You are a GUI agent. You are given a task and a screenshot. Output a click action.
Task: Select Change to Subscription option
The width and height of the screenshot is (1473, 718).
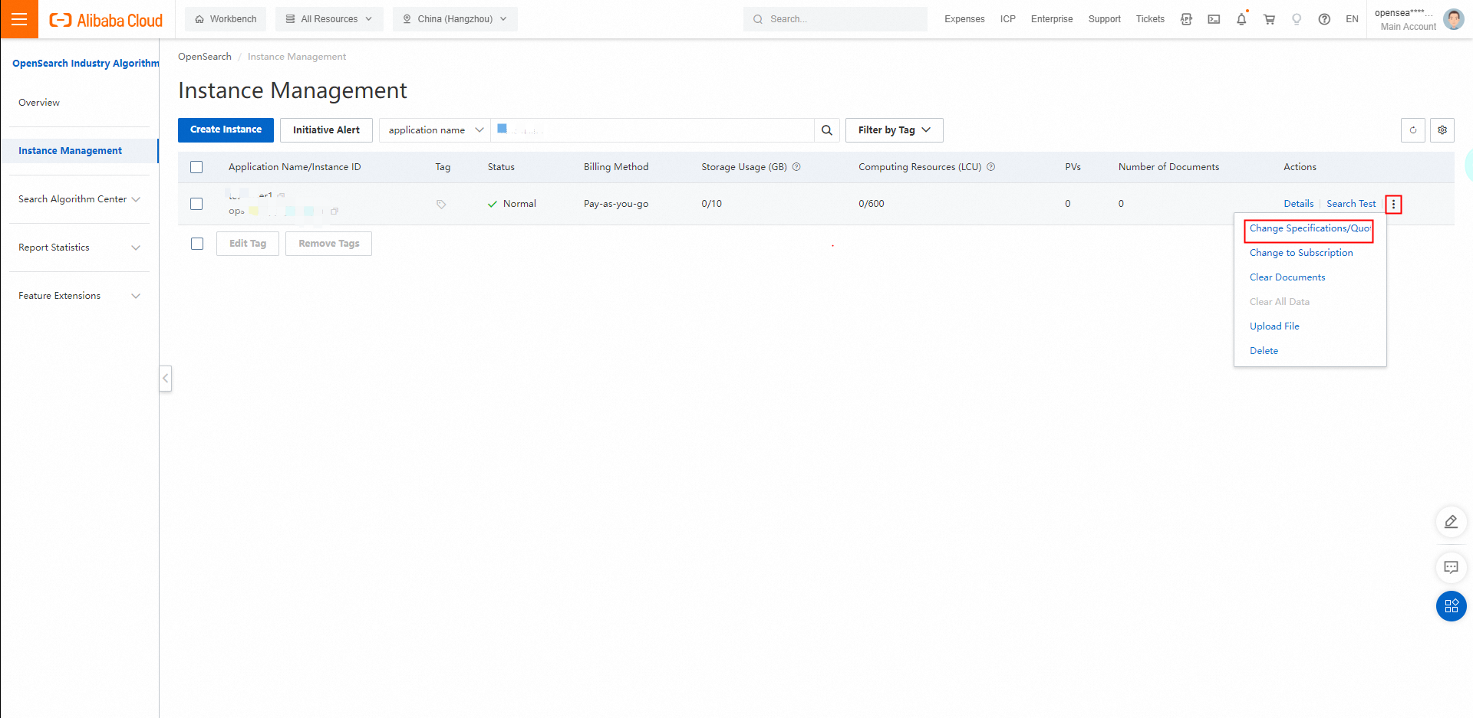[x=1301, y=253]
